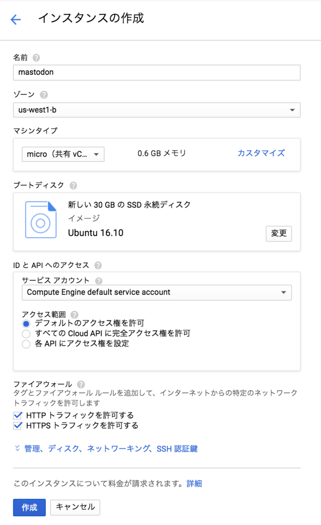Screen dimensions: 321x525
Task: Open カスタマイズ for machine type
Action: [x=262, y=154]
